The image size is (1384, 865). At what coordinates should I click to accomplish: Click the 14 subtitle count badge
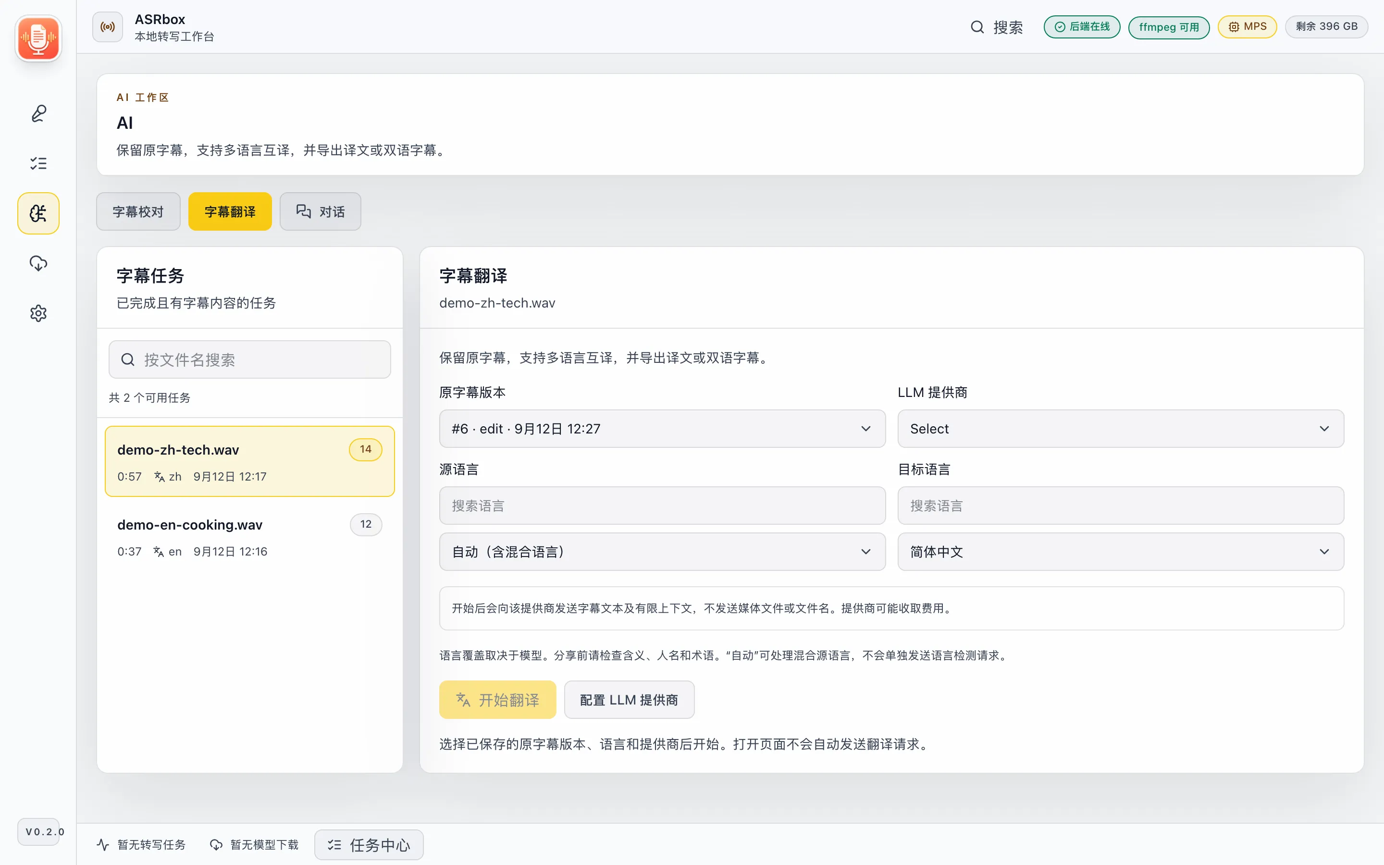[x=365, y=449]
